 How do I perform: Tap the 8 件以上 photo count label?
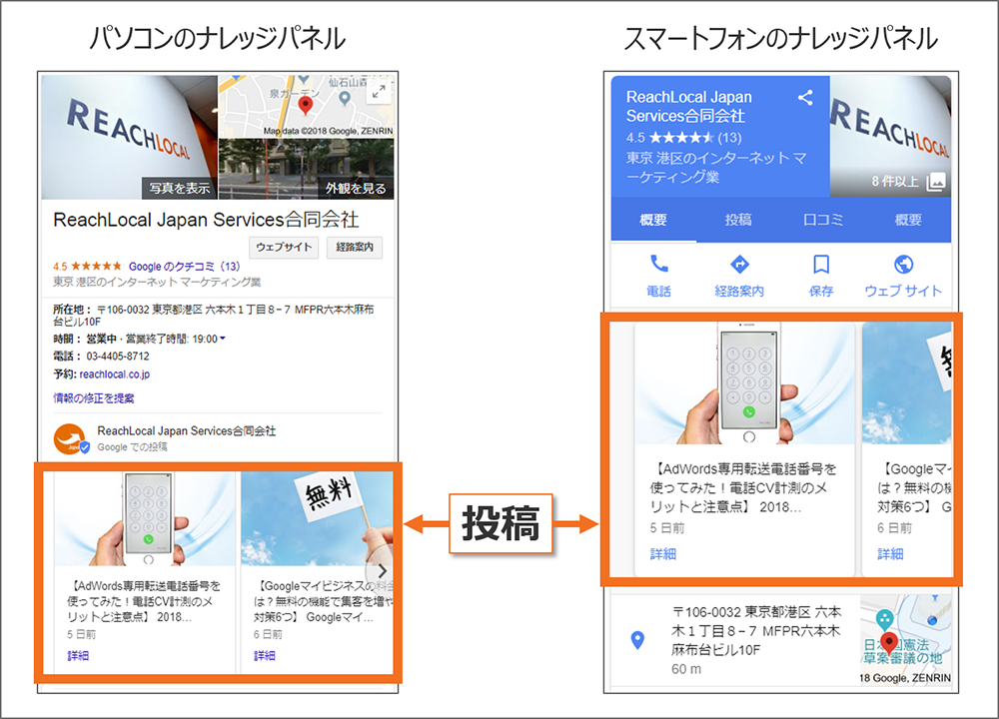[895, 182]
